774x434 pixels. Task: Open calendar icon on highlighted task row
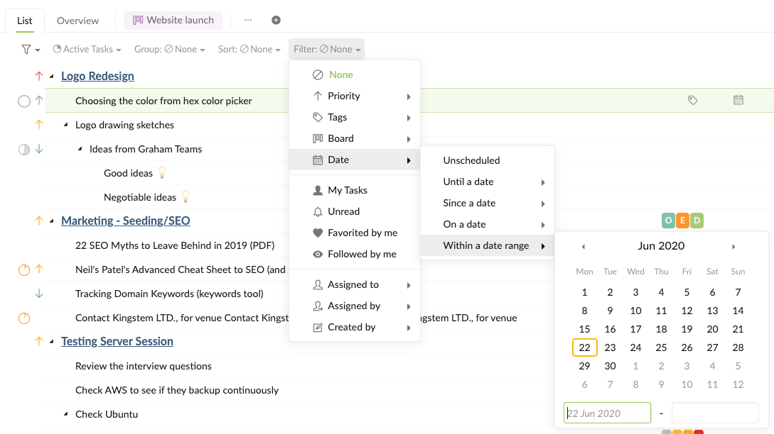738,100
